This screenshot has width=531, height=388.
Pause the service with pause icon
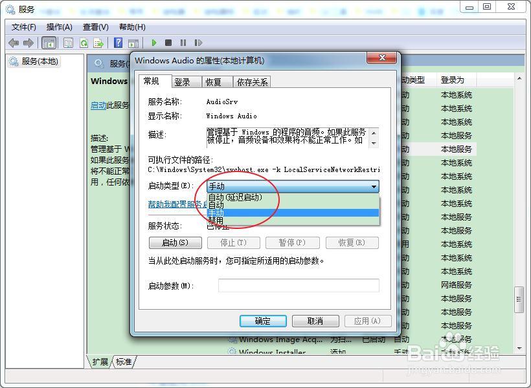click(183, 43)
